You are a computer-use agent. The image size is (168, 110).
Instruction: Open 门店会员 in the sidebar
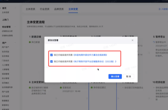pyautogui.click(x=6, y=61)
